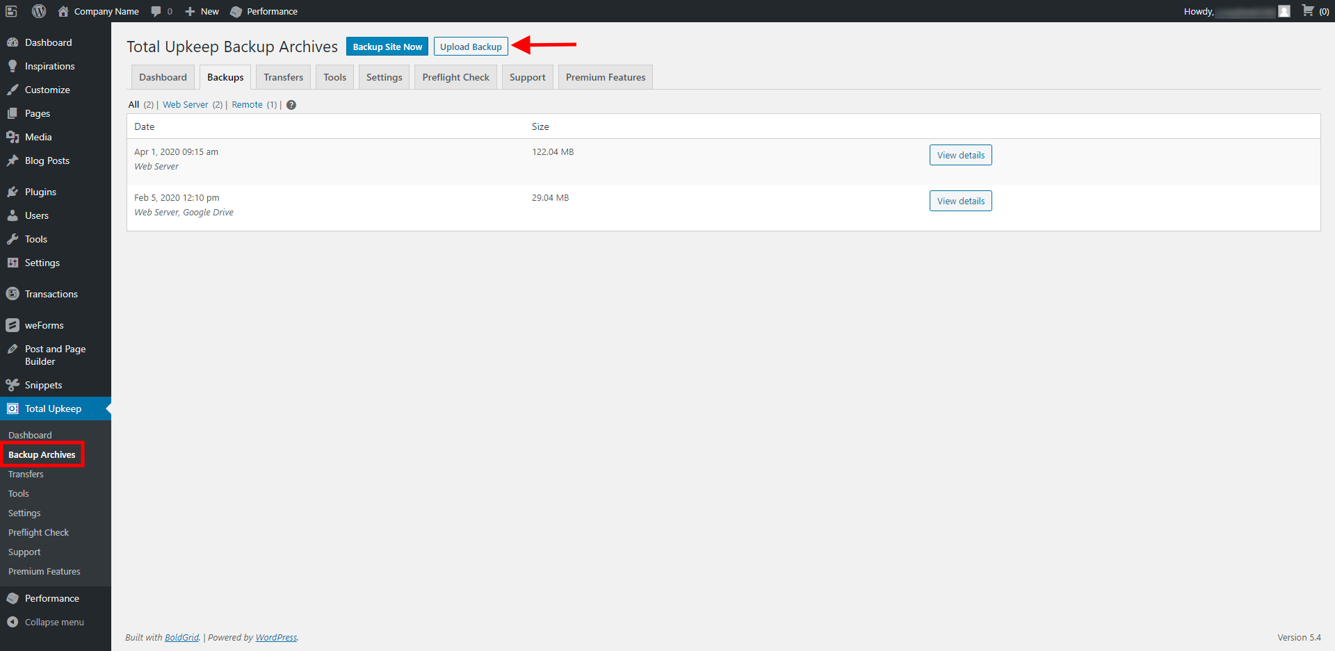View details for the Apr 1 backup
1335x651 pixels.
point(960,154)
